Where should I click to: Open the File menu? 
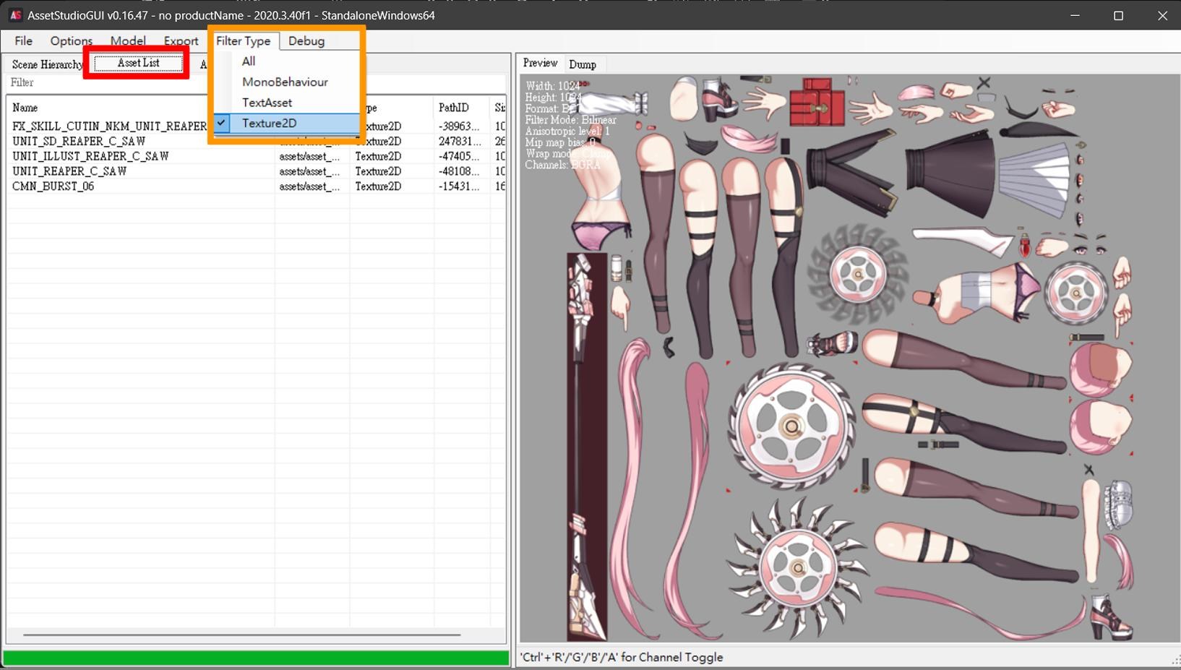pos(23,41)
